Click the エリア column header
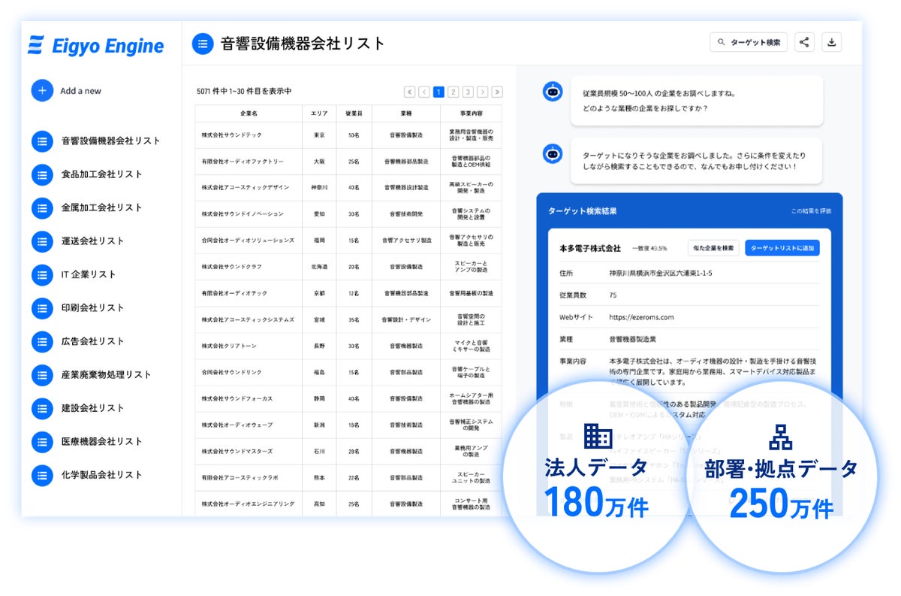 pyautogui.click(x=319, y=113)
